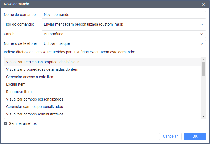This screenshot has width=210, height=144.
Task: Click the access rights list scroll-down arrow
Action: (x=204, y=116)
